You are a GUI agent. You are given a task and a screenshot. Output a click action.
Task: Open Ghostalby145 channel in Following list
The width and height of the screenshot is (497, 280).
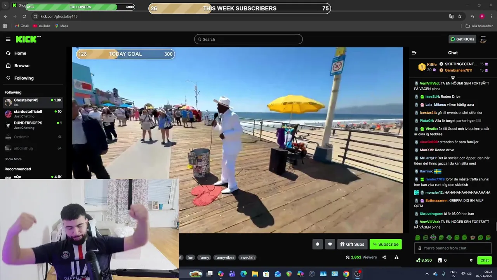33,102
